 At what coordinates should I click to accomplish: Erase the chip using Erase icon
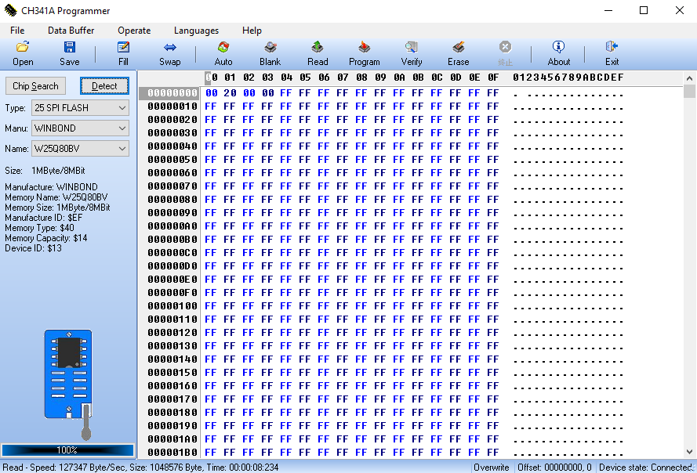[459, 53]
